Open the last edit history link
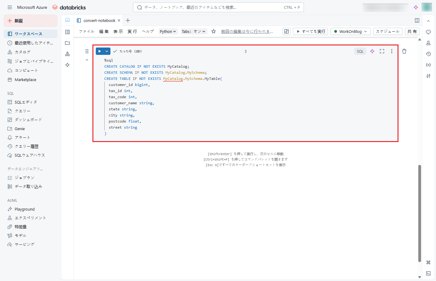The width and height of the screenshot is (436, 281). pyautogui.click(x=247, y=31)
